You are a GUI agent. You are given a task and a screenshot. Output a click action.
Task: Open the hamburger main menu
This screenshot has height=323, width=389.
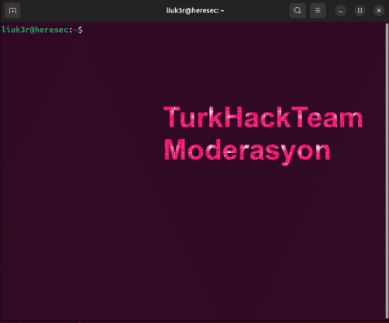[x=317, y=11]
